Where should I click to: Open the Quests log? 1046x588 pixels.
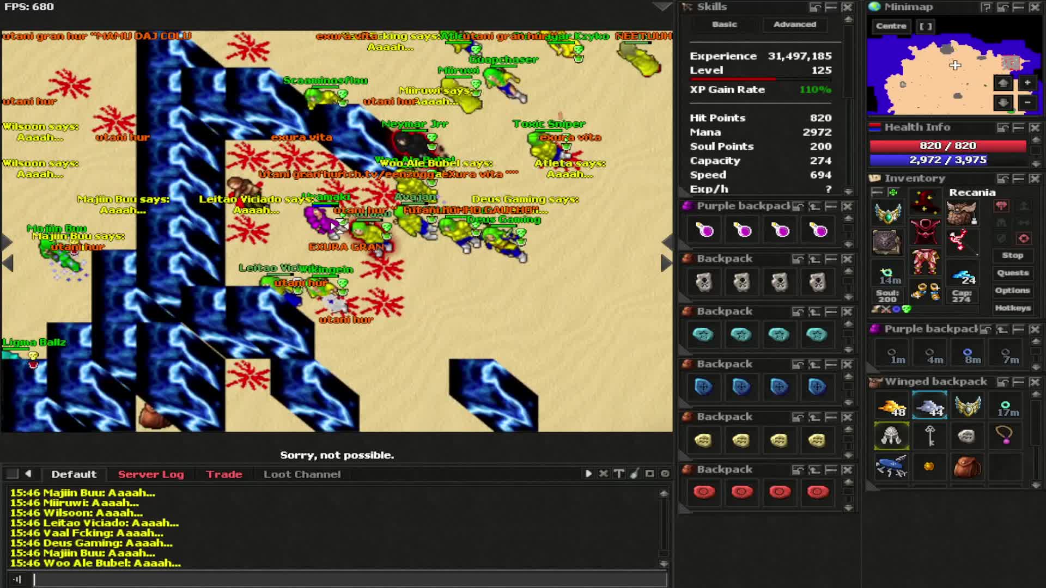click(x=1012, y=273)
